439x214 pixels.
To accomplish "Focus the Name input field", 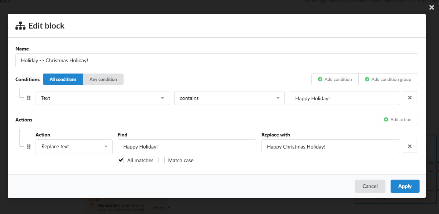I will click(217, 60).
